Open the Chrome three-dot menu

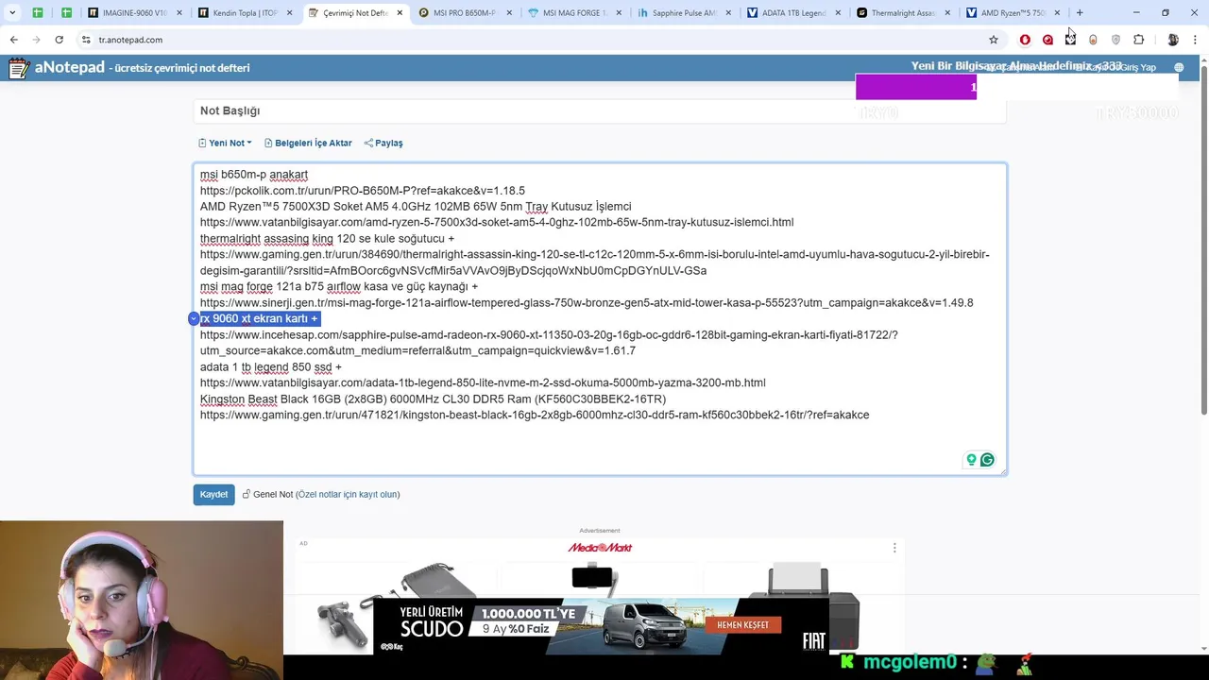[x=1196, y=40]
